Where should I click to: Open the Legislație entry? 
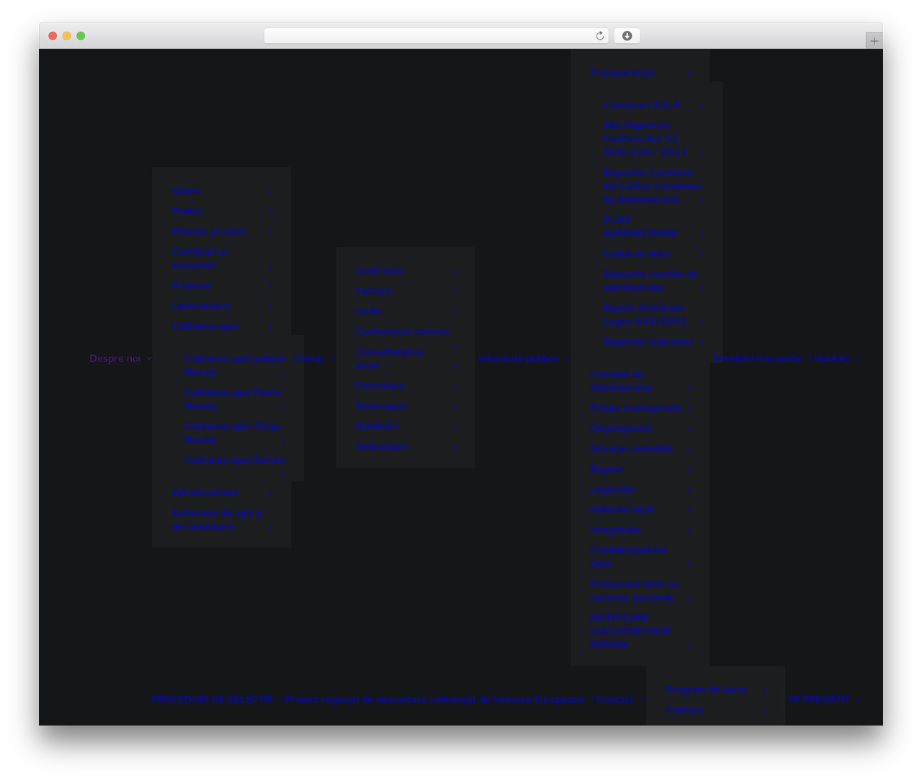click(x=613, y=489)
